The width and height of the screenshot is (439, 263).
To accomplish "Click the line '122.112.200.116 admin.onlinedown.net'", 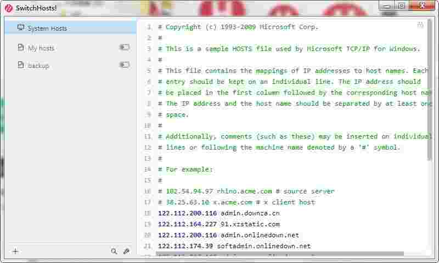I will coord(228,235).
